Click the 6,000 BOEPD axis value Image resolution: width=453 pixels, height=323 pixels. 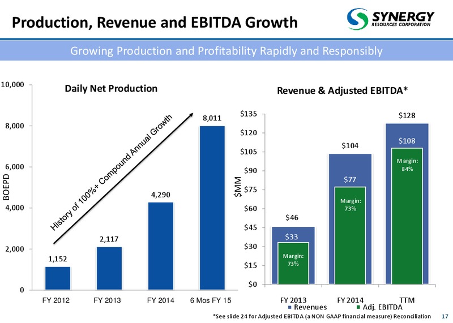tap(15, 167)
